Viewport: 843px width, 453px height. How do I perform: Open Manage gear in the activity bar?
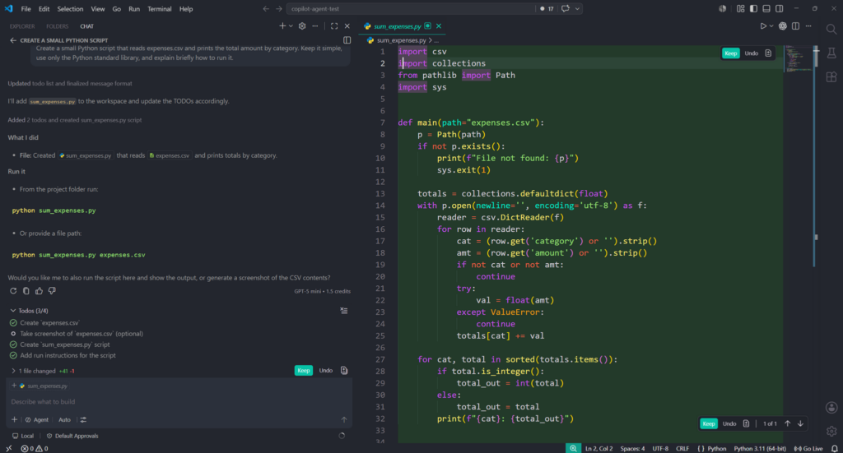831,431
